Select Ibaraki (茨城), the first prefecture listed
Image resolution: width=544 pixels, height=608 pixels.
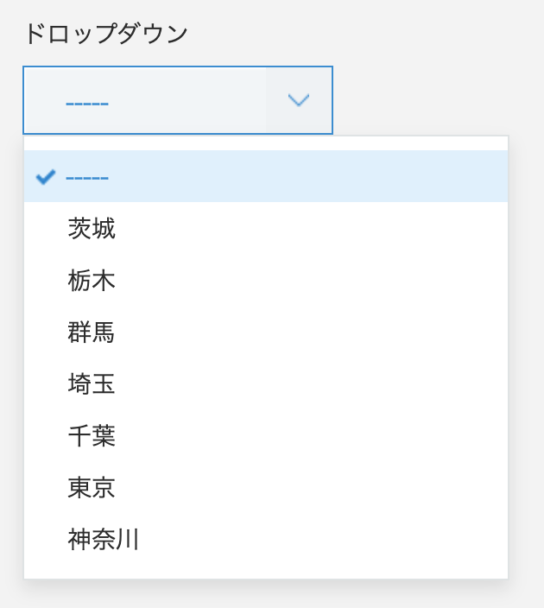[x=92, y=229]
